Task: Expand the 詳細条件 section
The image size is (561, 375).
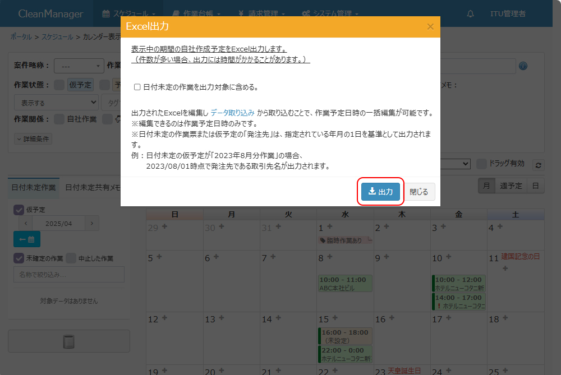Action: (33, 138)
